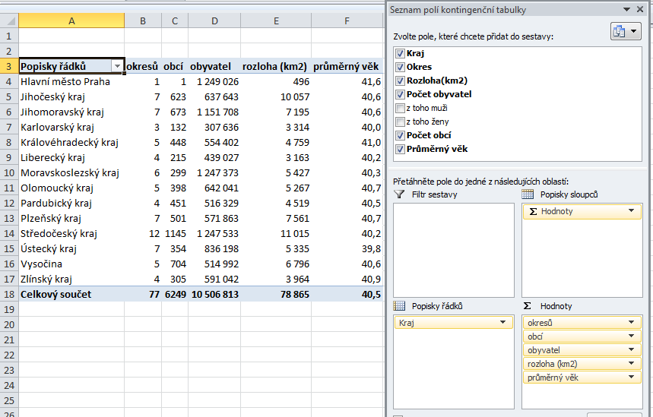Select column C header
This screenshot has height=417, width=653.
point(175,21)
